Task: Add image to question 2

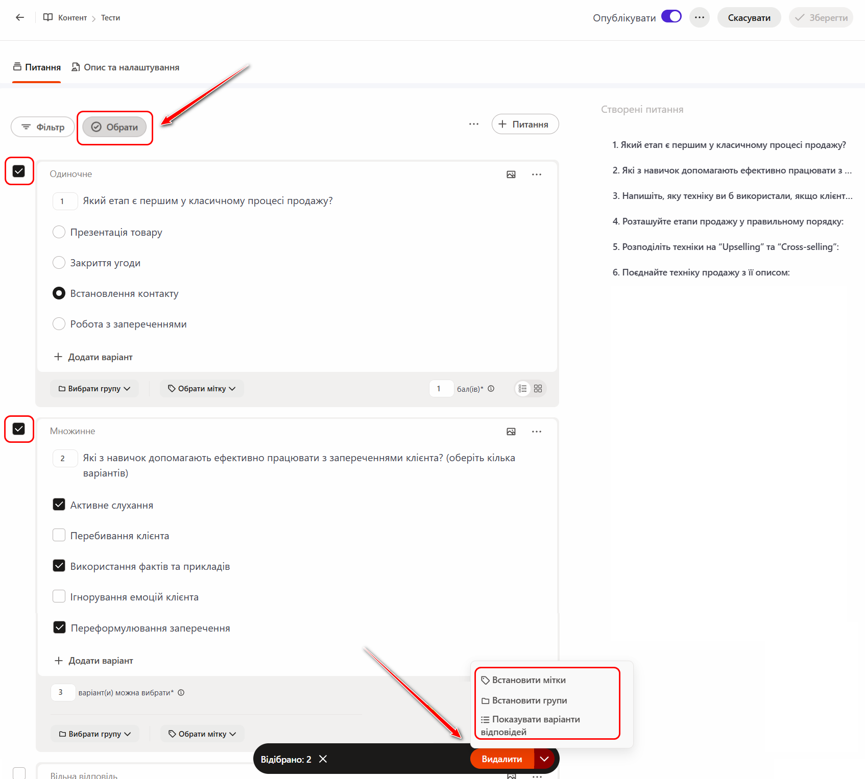Action: [511, 432]
